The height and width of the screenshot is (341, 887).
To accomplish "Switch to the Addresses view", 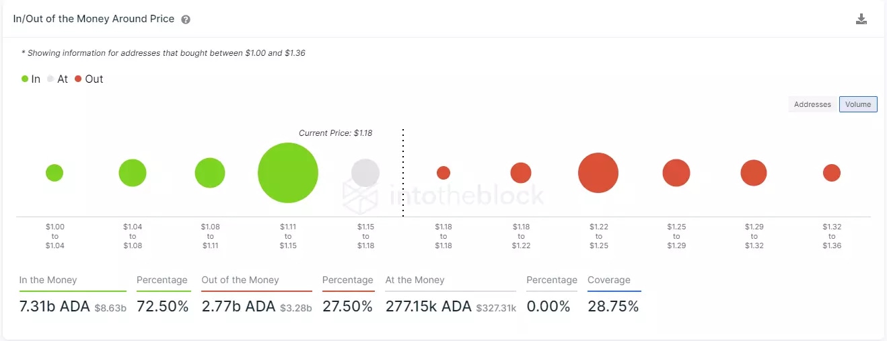I will click(812, 104).
